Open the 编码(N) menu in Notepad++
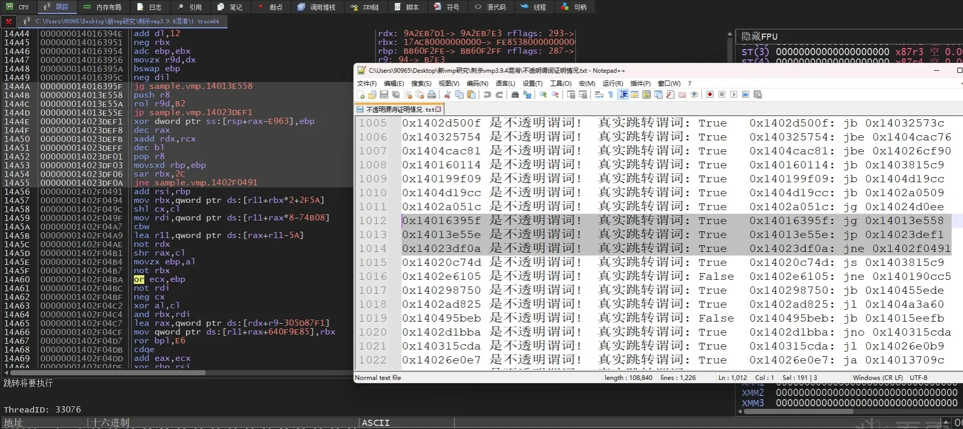Viewport: 963px width, 429px height. pyautogui.click(x=477, y=83)
